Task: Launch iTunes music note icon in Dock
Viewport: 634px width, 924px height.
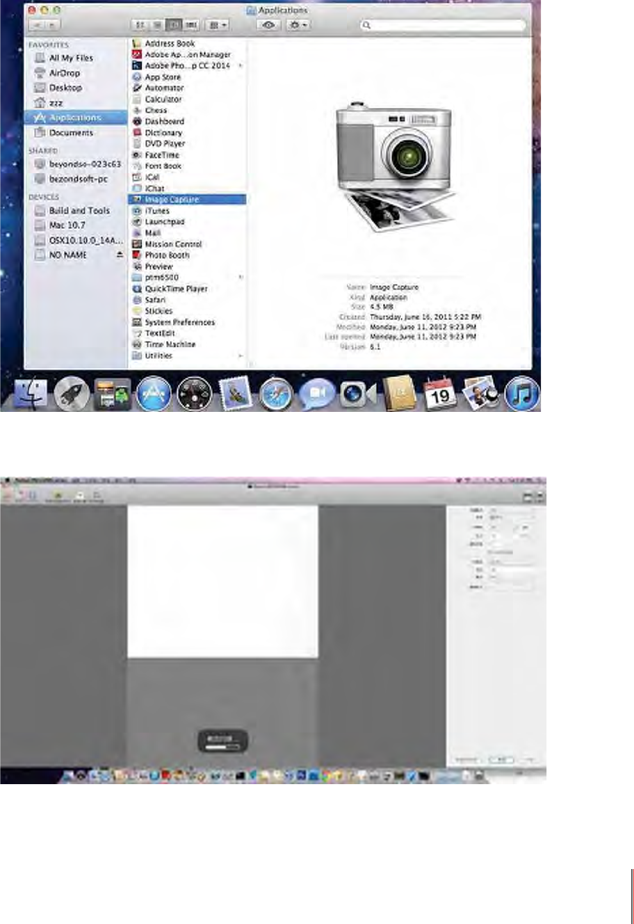Action: (522, 395)
